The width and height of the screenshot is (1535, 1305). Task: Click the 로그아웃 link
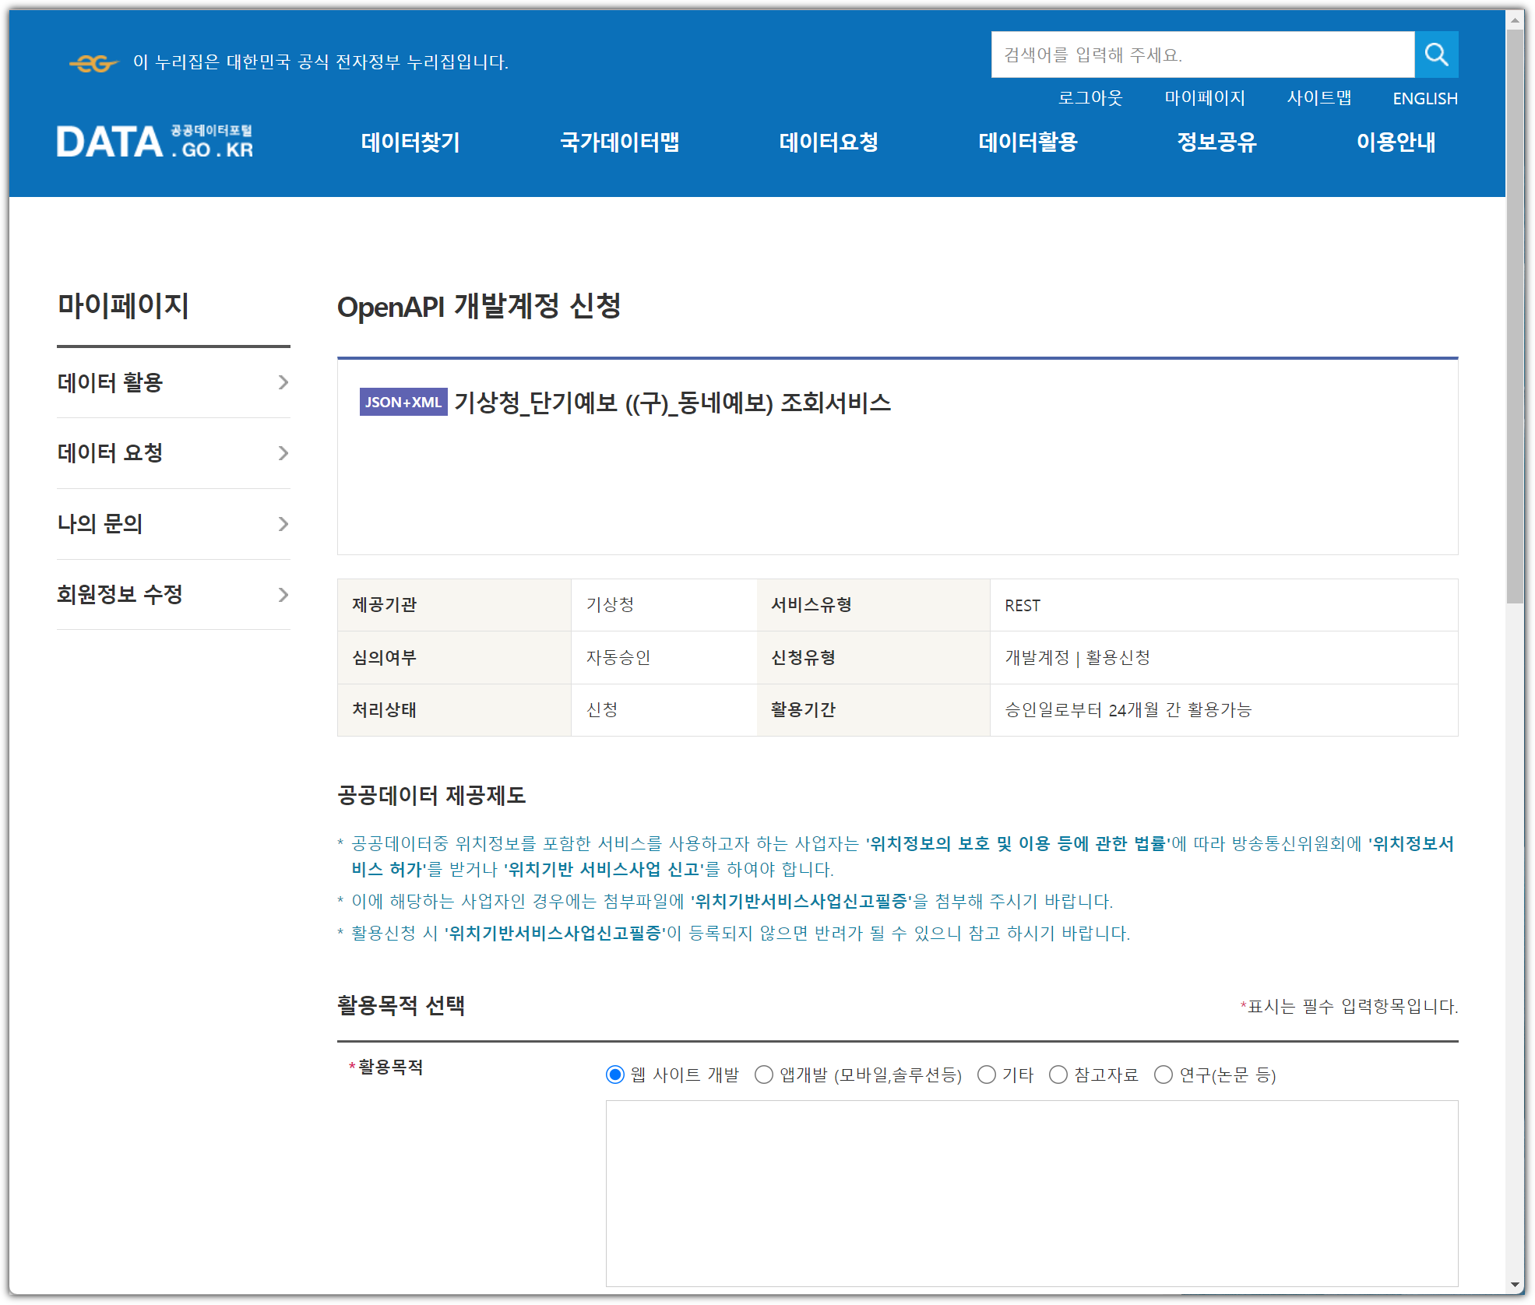pos(1090,98)
